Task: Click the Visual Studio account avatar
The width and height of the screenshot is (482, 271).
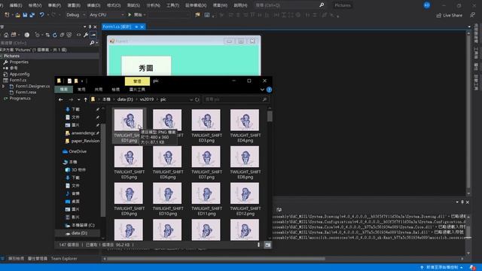Action: click(427, 5)
